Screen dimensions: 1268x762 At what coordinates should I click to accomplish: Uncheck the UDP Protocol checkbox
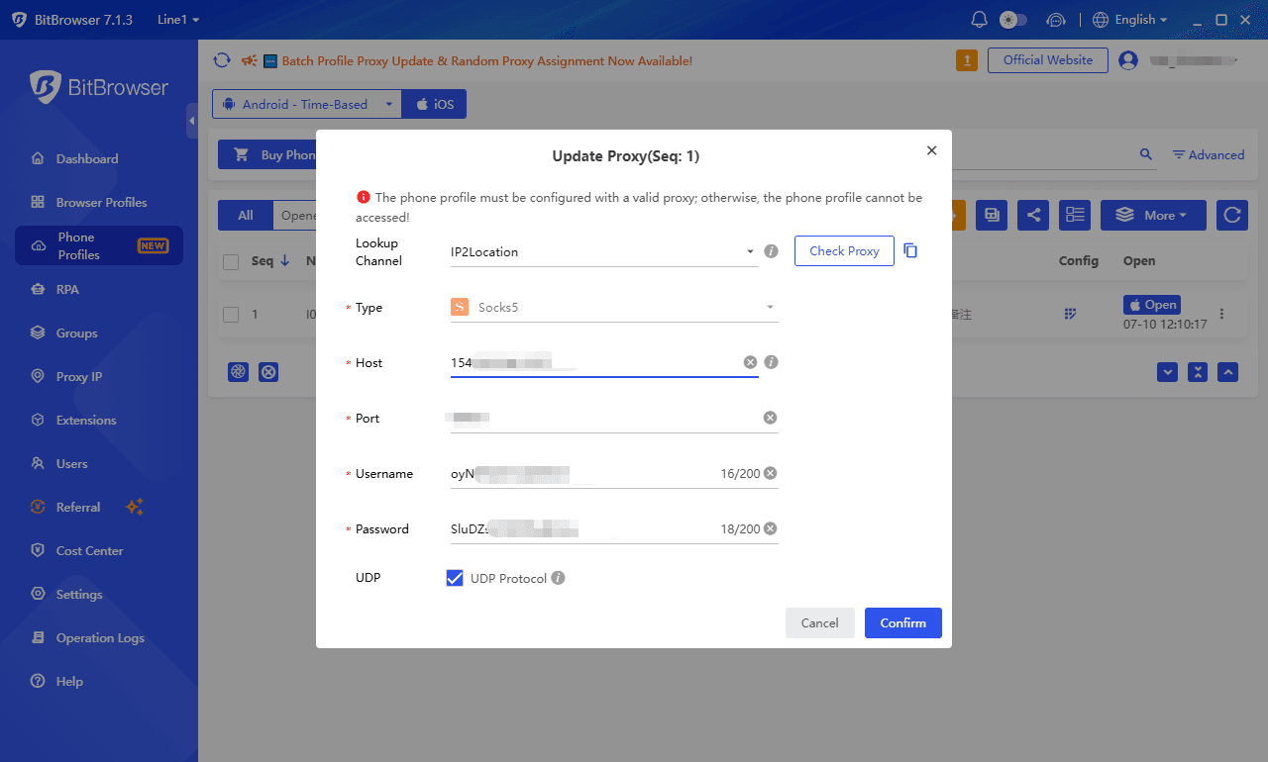pos(455,578)
